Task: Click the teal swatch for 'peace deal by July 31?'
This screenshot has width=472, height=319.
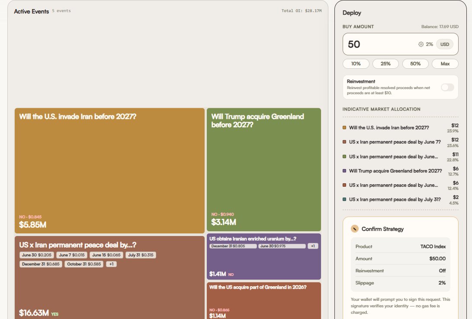Action: pyautogui.click(x=344, y=199)
